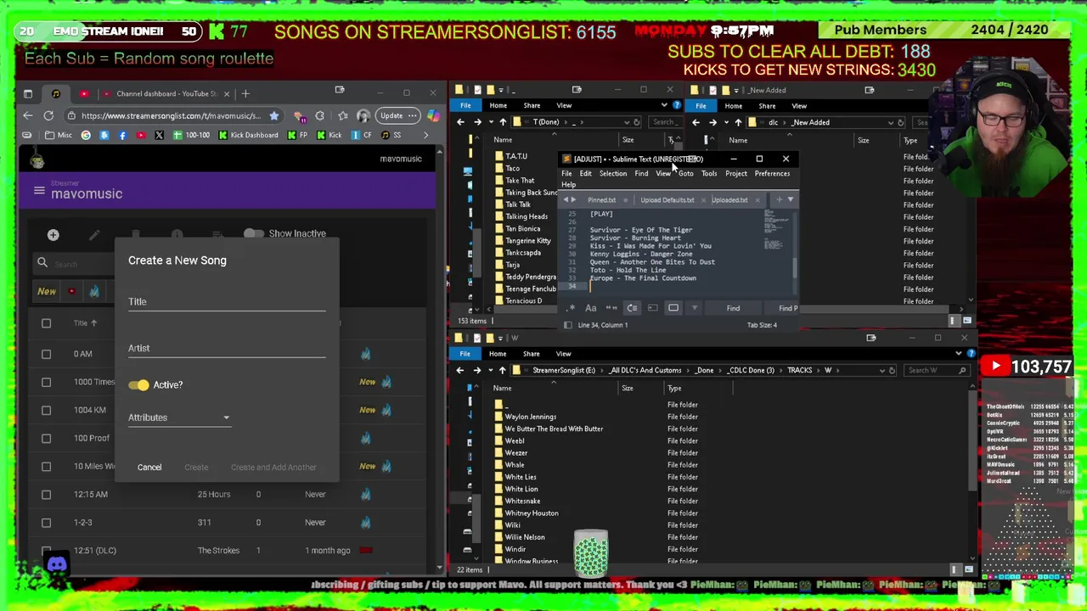The width and height of the screenshot is (1087, 611).
Task: Toggle regex search in Sublime find bar
Action: click(x=572, y=308)
